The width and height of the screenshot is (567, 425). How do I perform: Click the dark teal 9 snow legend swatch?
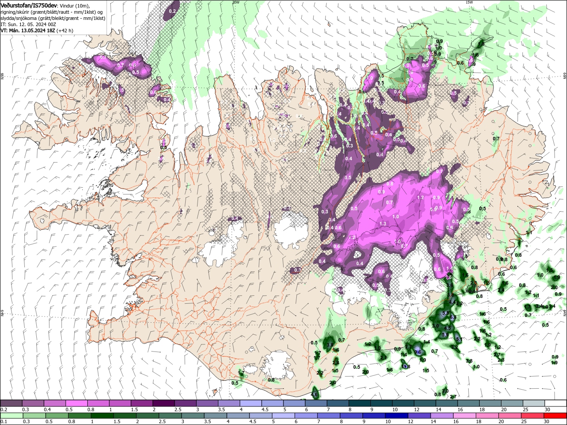(381, 403)
